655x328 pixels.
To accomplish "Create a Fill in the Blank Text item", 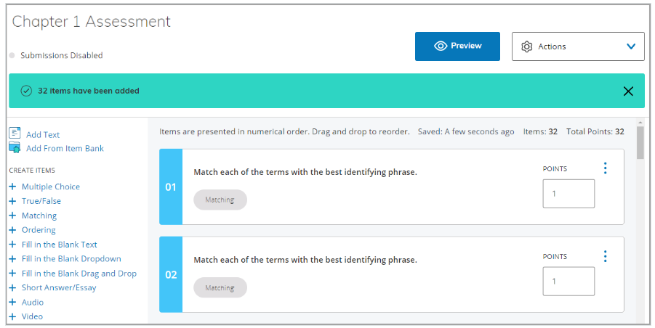I will point(59,245).
